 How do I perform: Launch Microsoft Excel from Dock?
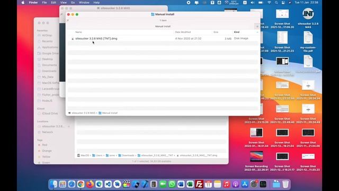[190, 184]
